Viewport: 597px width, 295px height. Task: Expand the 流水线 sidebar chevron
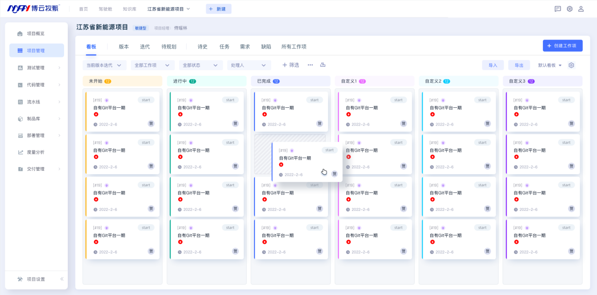(59, 102)
